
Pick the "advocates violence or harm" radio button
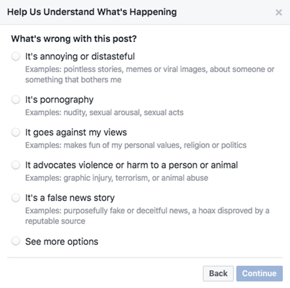coord(16,166)
